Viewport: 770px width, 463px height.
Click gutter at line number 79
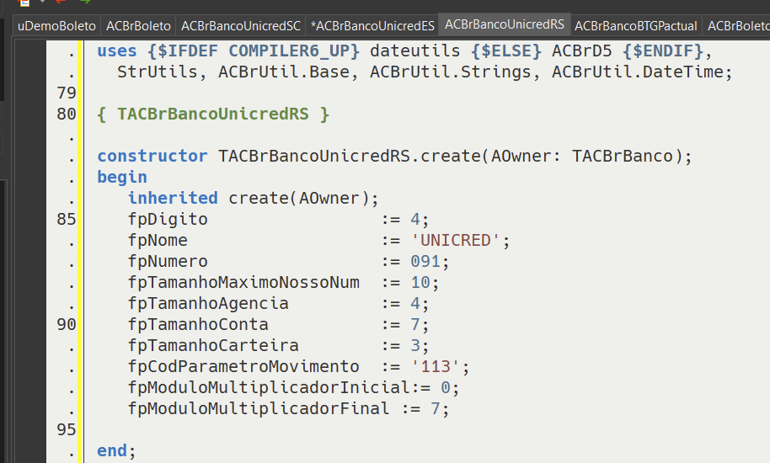coord(67,93)
